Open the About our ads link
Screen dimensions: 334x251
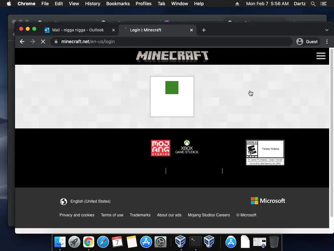pyautogui.click(x=169, y=215)
